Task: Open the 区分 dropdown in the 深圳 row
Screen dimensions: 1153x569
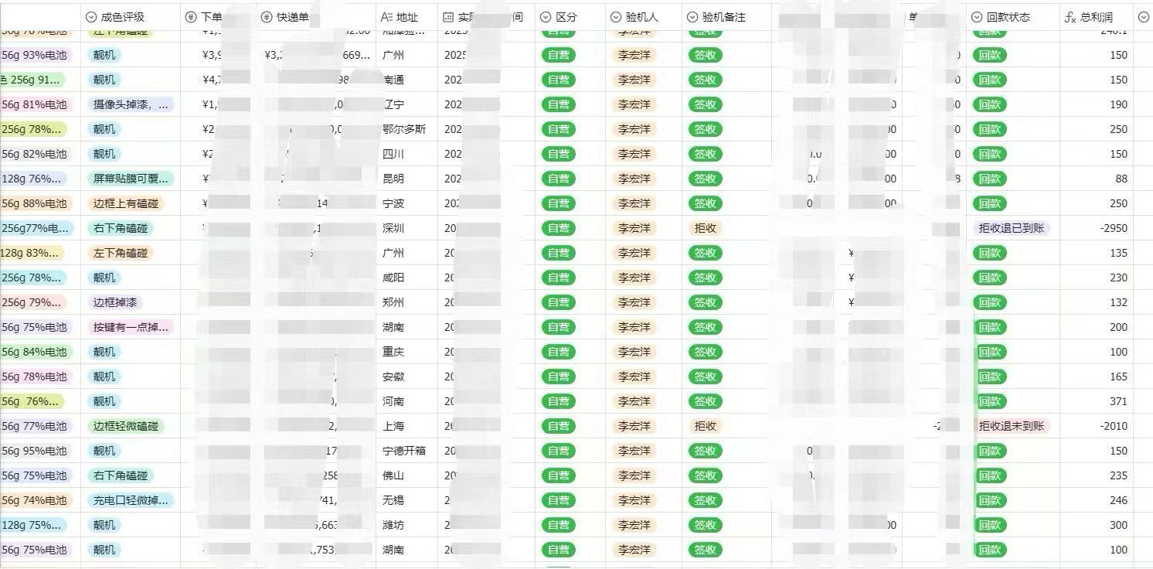Action: pos(559,228)
